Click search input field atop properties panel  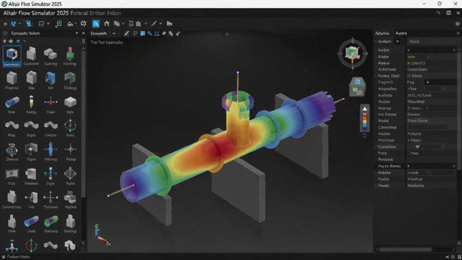click(x=433, y=42)
